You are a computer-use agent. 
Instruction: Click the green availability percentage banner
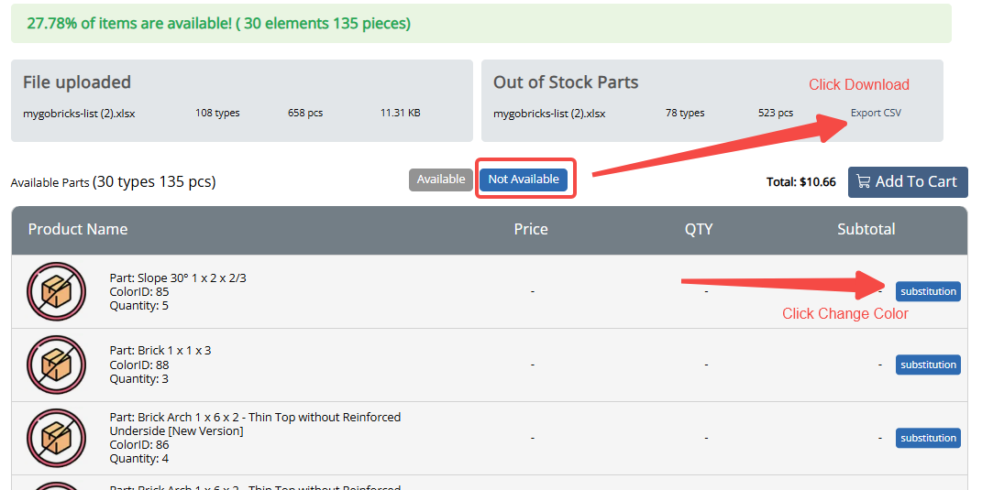click(218, 24)
